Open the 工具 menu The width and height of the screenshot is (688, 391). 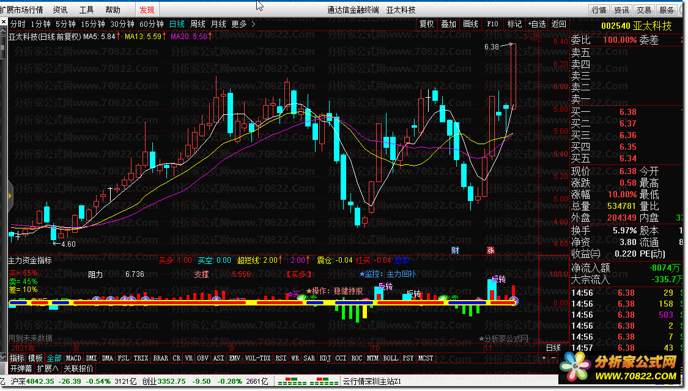click(x=86, y=10)
